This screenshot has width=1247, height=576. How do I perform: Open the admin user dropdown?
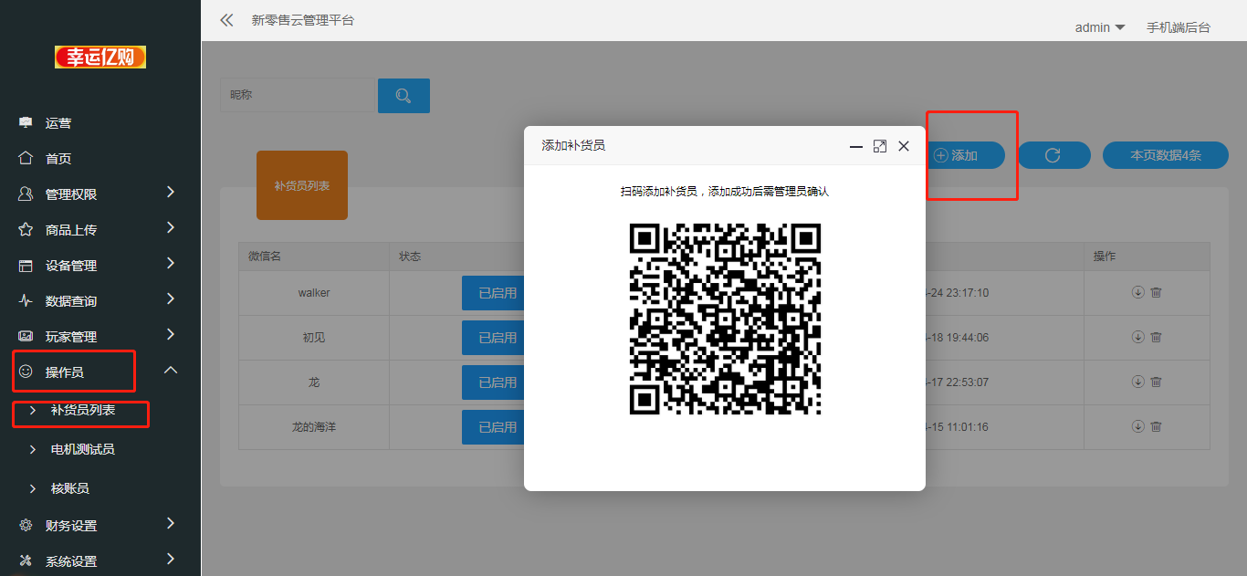[1099, 27]
